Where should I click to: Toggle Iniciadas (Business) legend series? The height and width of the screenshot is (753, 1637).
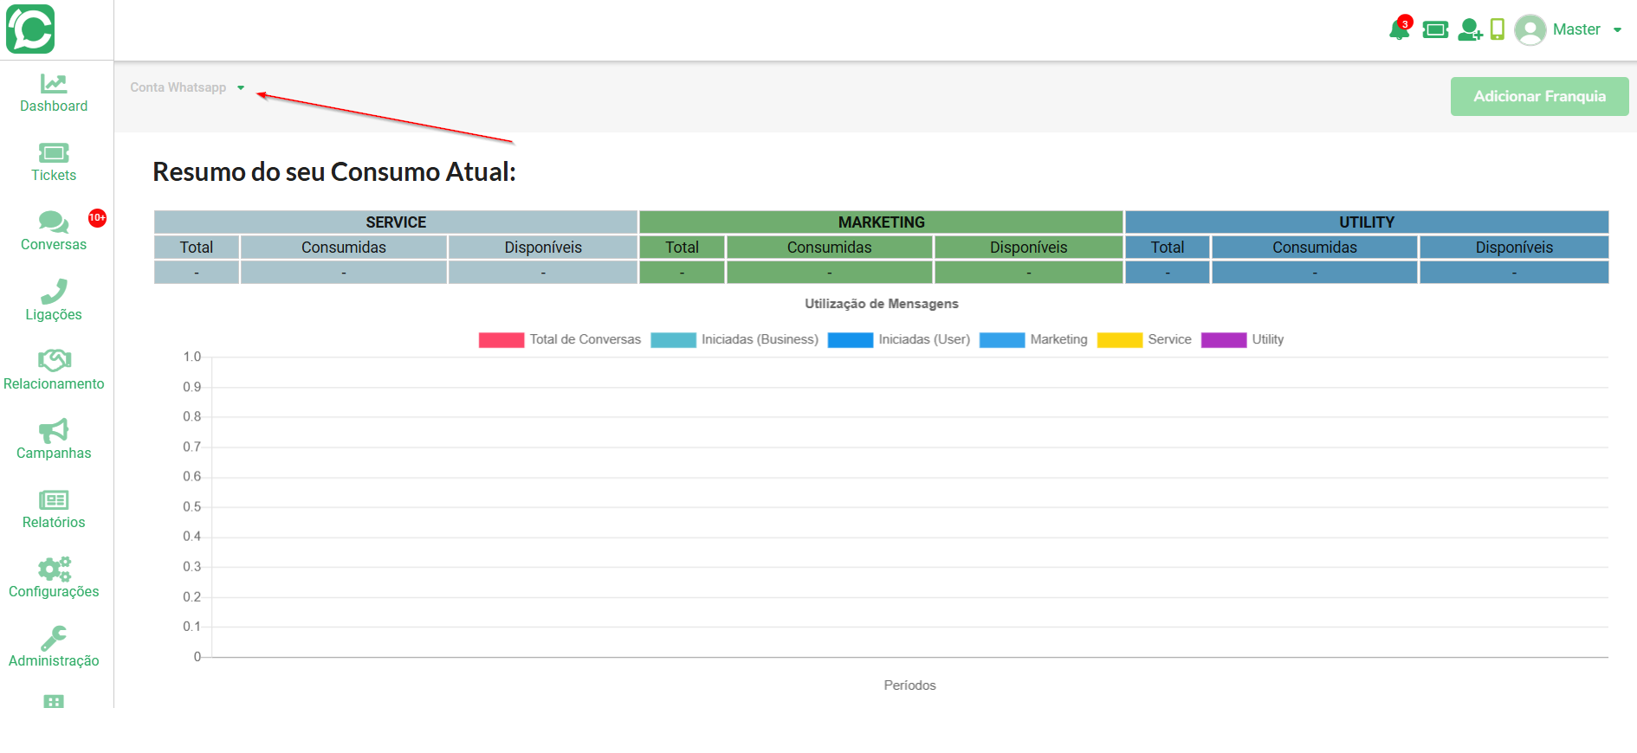click(734, 339)
